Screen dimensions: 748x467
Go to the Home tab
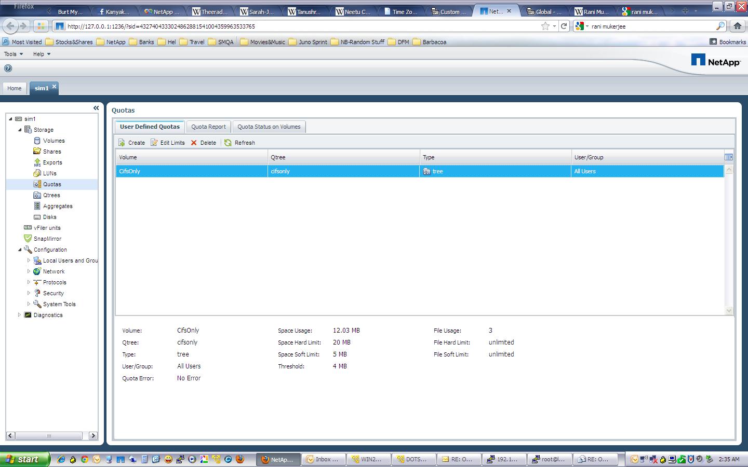click(x=15, y=88)
